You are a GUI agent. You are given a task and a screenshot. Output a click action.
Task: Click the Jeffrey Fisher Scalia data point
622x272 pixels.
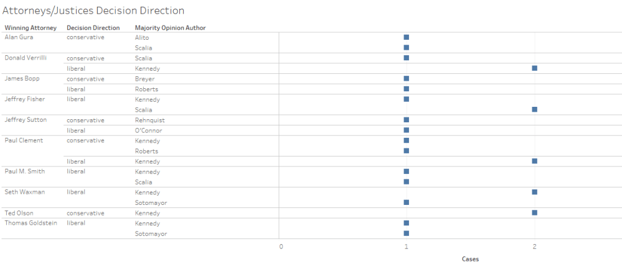[x=534, y=109]
